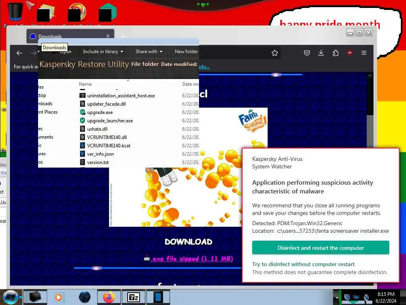Click the Recycle Bin desktop icon
Viewport: 406px width, 305px height.
(x=15, y=12)
